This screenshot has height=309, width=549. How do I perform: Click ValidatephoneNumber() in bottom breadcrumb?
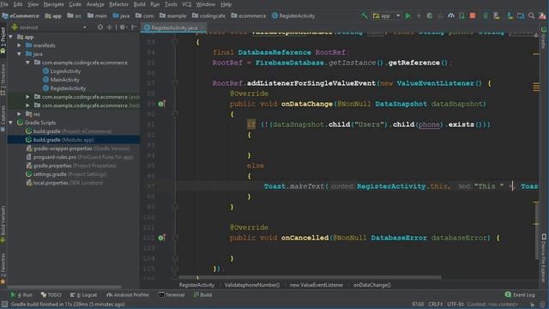coord(251,285)
